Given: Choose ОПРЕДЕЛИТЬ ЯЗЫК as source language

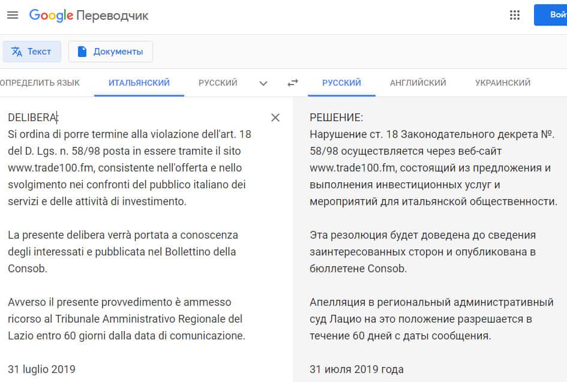Looking at the screenshot, I should point(40,83).
